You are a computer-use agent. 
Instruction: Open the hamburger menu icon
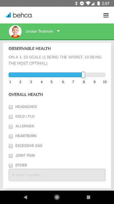click(x=106, y=15)
